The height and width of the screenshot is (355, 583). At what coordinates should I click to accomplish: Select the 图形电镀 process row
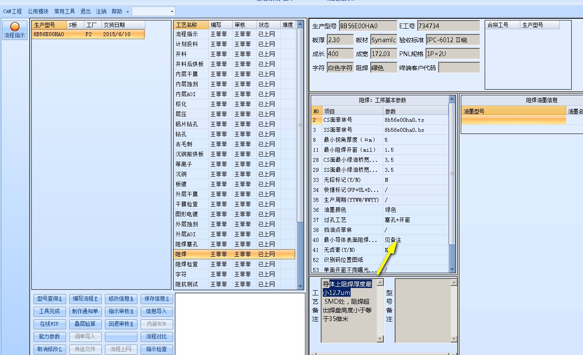pyautogui.click(x=235, y=214)
